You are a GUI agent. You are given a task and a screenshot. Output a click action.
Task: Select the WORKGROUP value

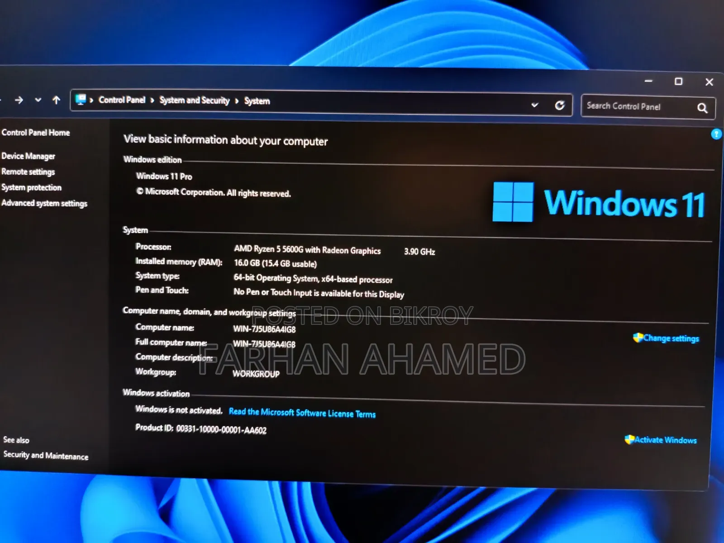coord(256,374)
